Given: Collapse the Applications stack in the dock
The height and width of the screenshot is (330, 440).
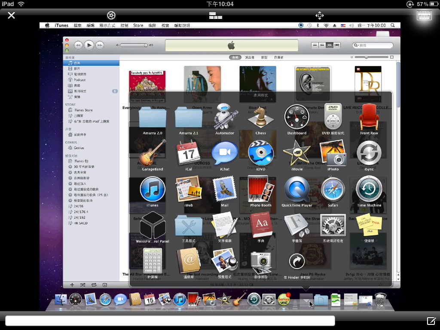Looking at the screenshot, I should [x=306, y=299].
